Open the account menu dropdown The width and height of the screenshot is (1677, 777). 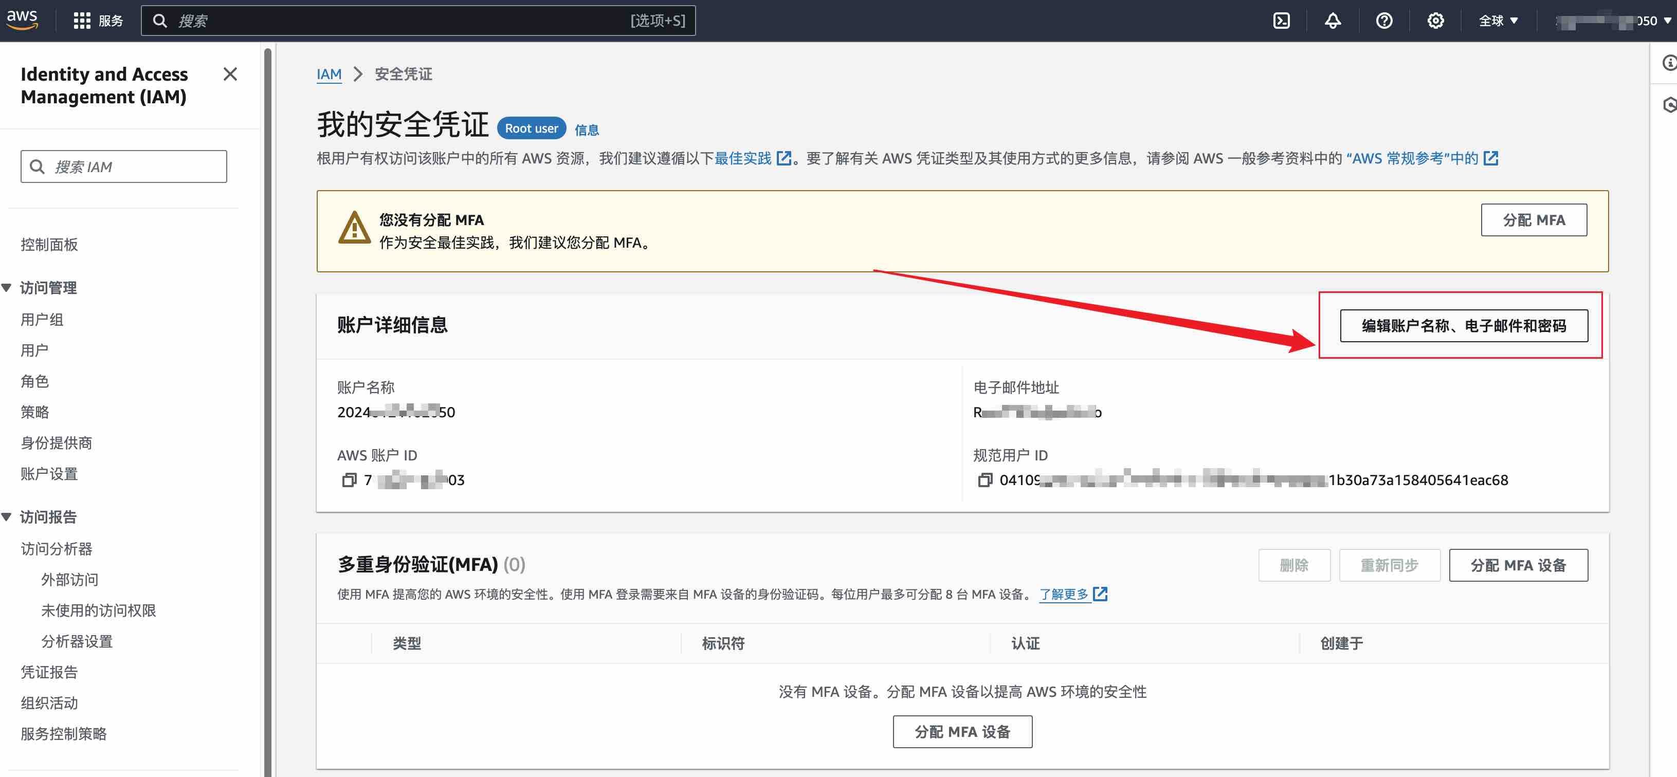tap(1613, 21)
